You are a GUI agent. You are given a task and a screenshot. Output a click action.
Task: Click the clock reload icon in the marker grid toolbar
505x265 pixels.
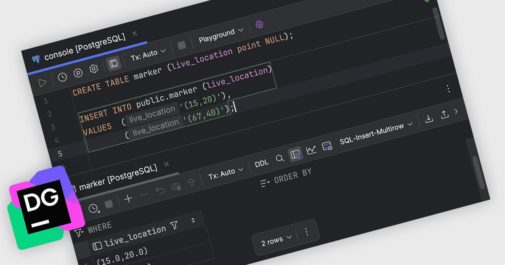tap(93, 208)
